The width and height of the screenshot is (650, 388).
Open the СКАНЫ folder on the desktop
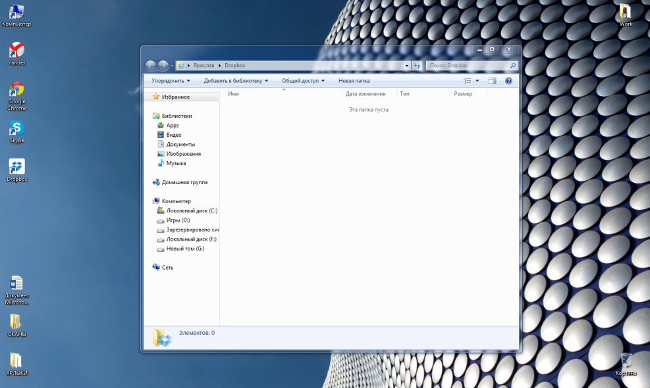click(x=16, y=322)
